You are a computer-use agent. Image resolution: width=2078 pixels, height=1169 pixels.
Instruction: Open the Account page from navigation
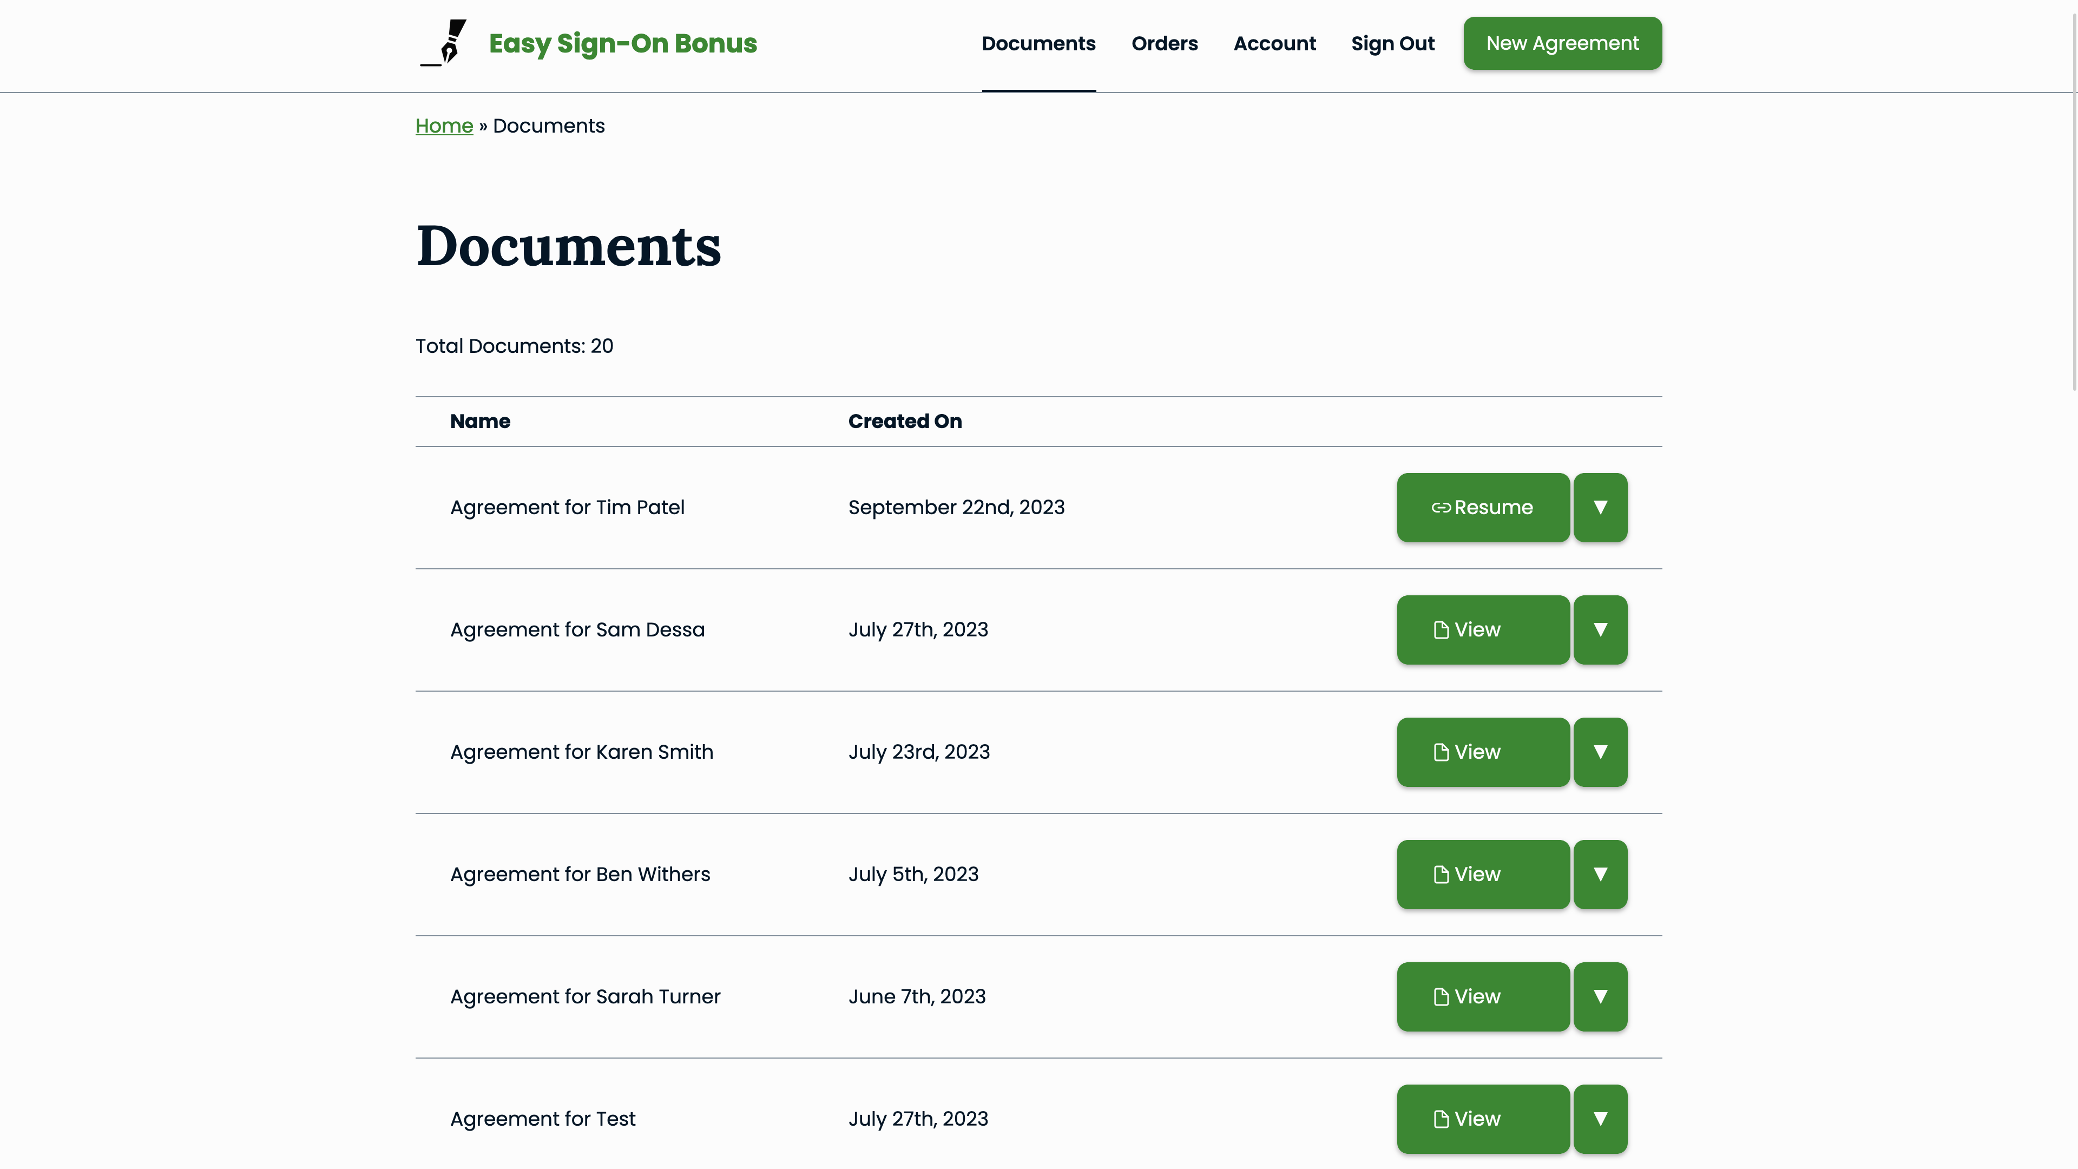1274,43
